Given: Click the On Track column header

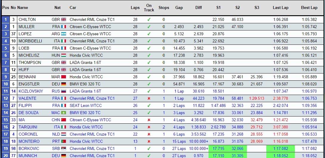Looking at the screenshot, I should click(x=149, y=8).
